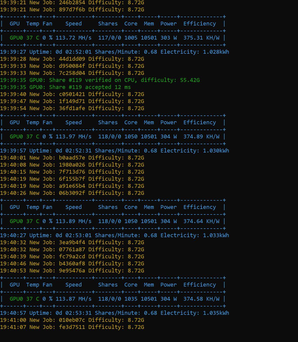Select New Job fc79a2cd line
Image resolution: width=298 pixels, height=342 pixels.
tap(72, 257)
